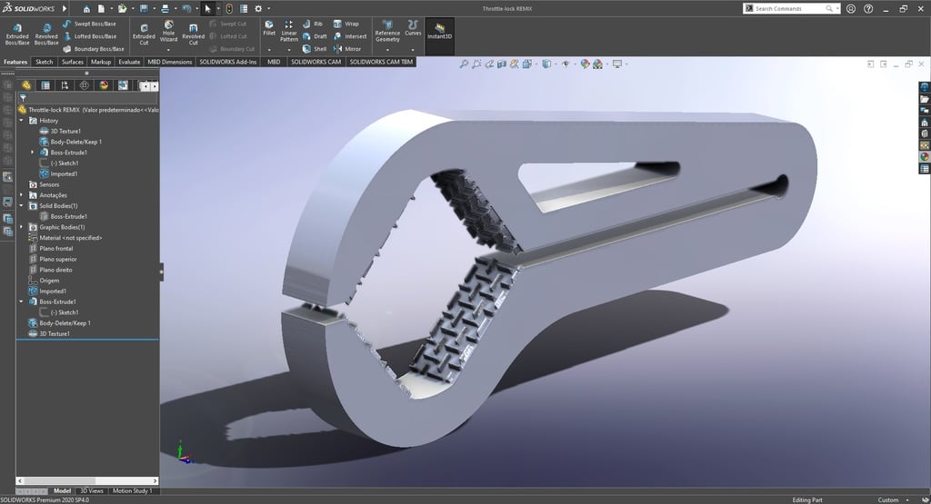Click the Home icon in title toolbar
The height and width of the screenshot is (504, 931).
86,8
